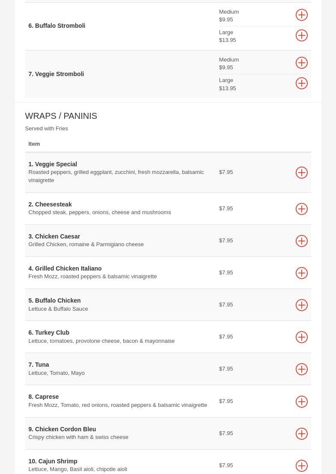
Task: Add Cajun Shrimp wrap to order
Action: click(x=301, y=466)
